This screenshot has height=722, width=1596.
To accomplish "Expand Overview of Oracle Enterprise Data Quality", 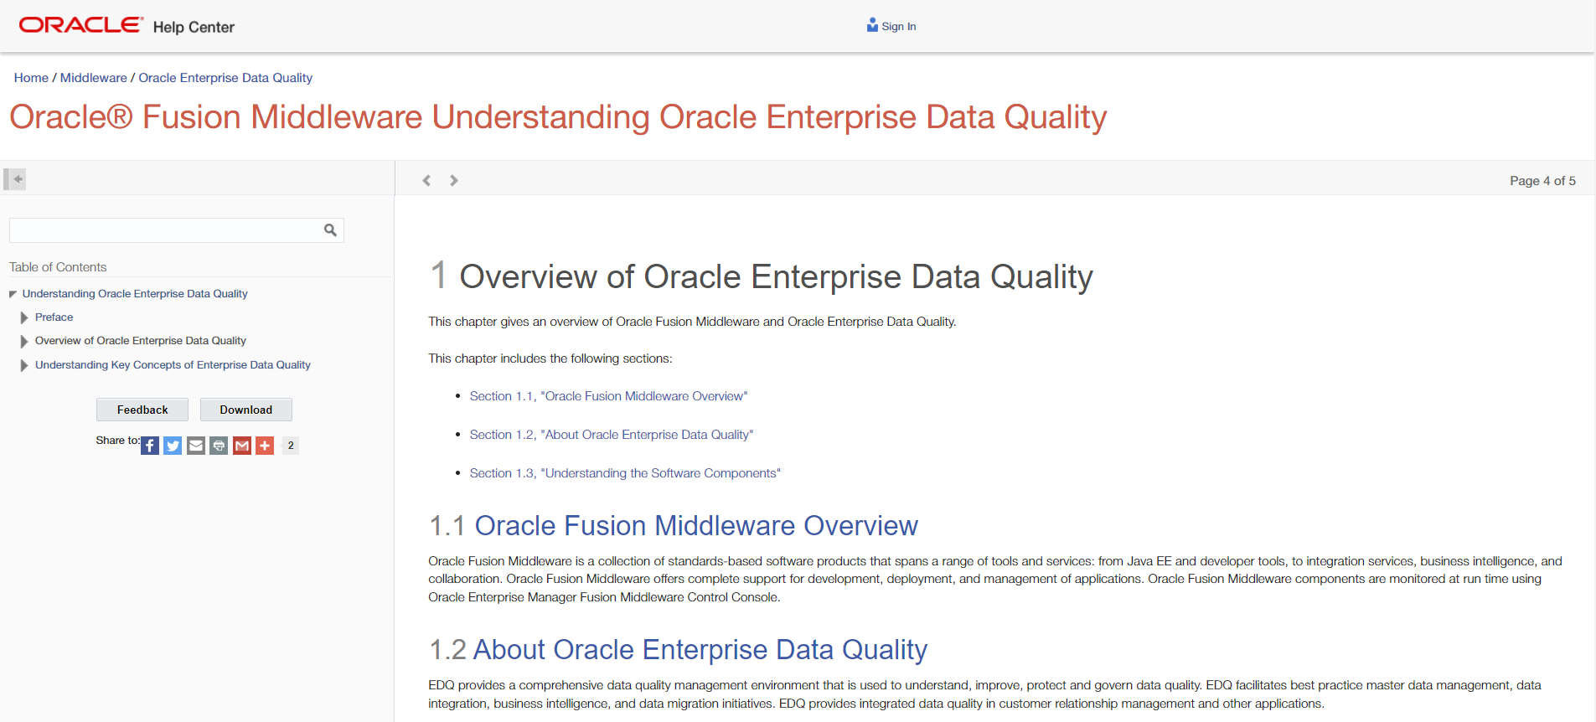I will click(x=23, y=341).
